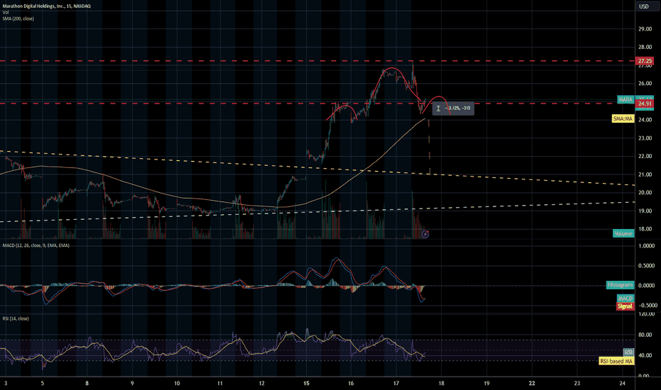This screenshot has width=661, height=390.
Task: Click the 24.00 price axis value
Action: [645, 120]
